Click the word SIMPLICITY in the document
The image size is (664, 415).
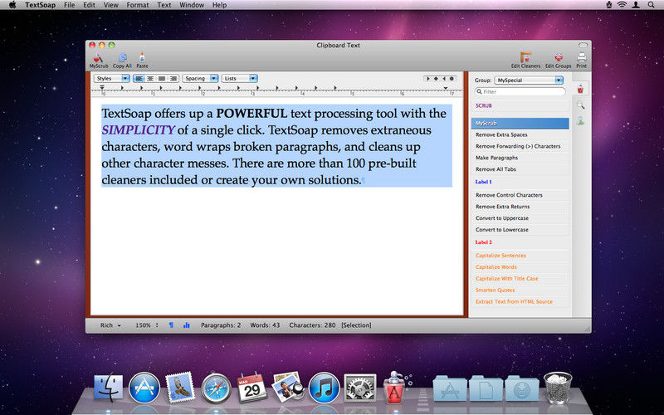(138, 130)
